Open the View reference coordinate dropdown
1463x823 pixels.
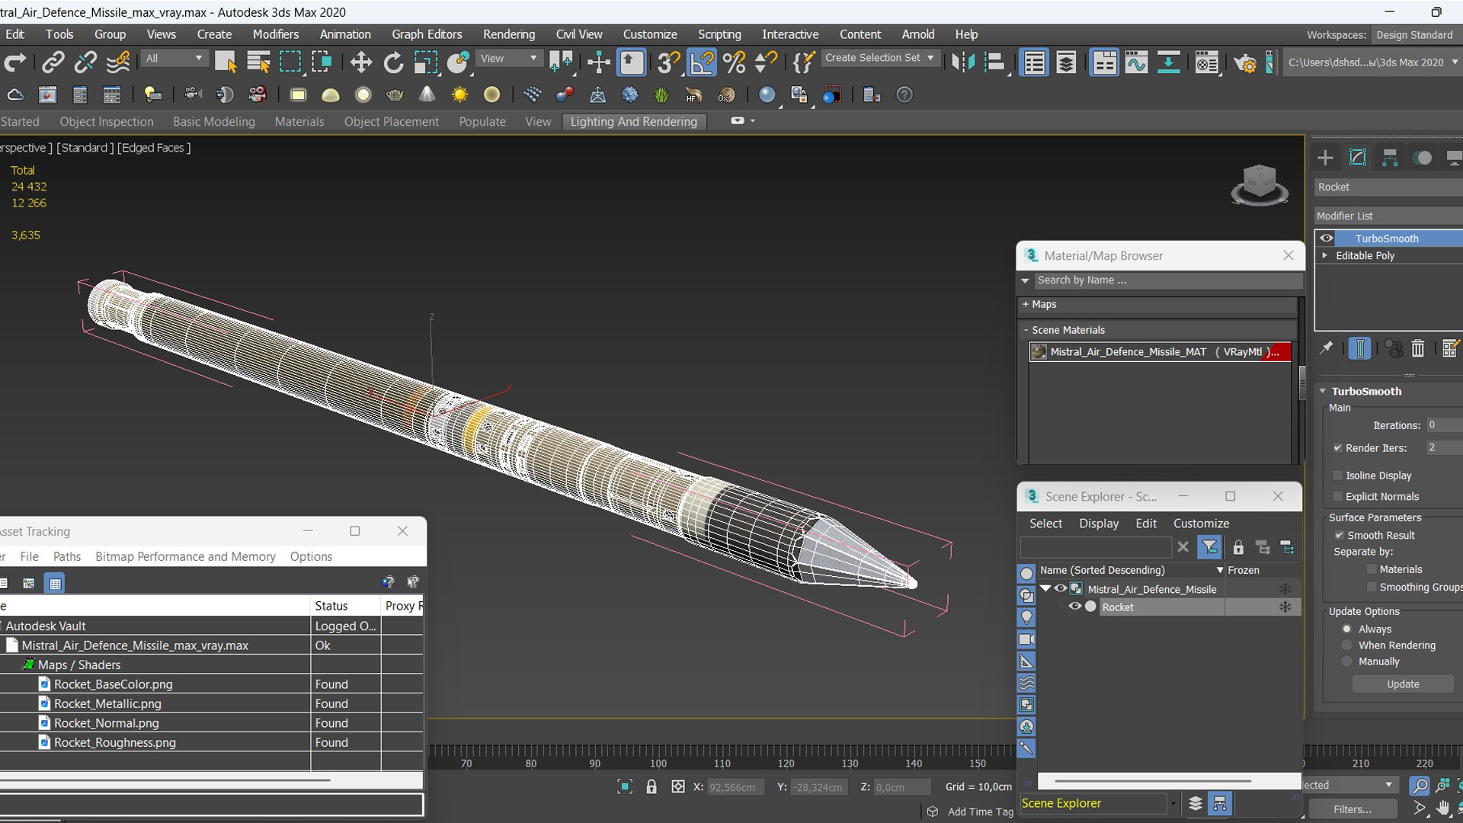pos(508,58)
